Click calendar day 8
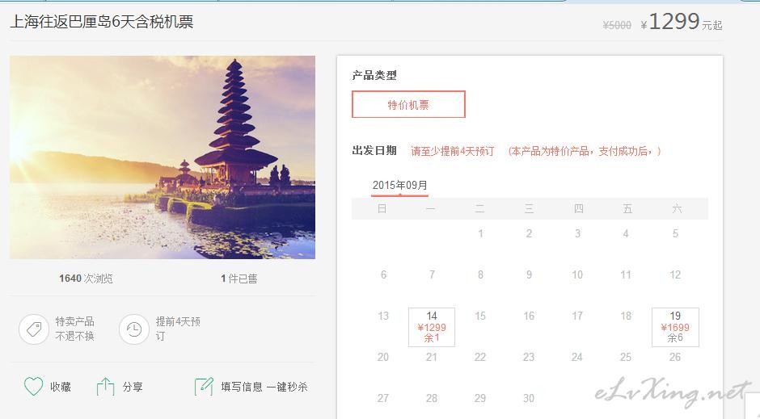Viewport: 760px width, 419px height. coord(480,274)
